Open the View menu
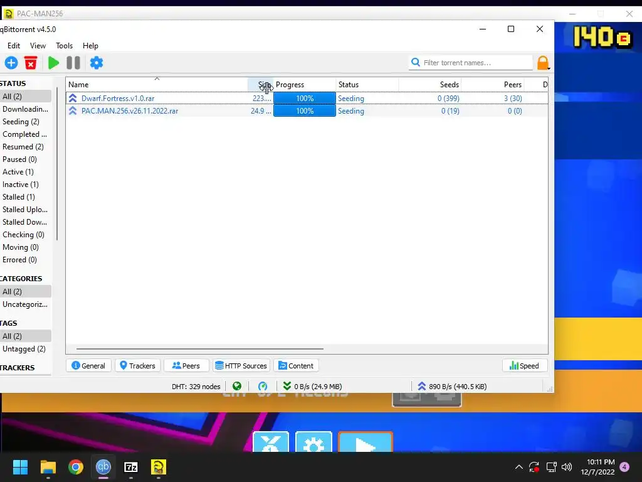 [x=38, y=45]
